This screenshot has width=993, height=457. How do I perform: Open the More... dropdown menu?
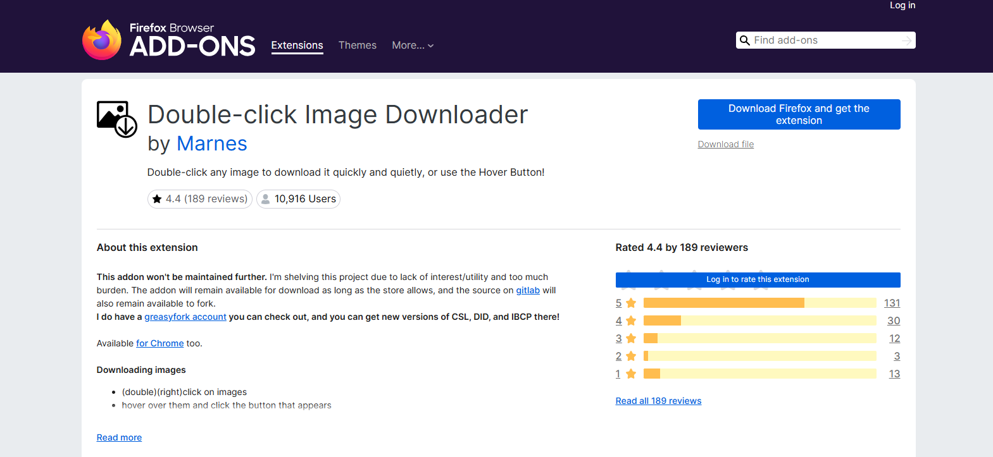tap(413, 46)
